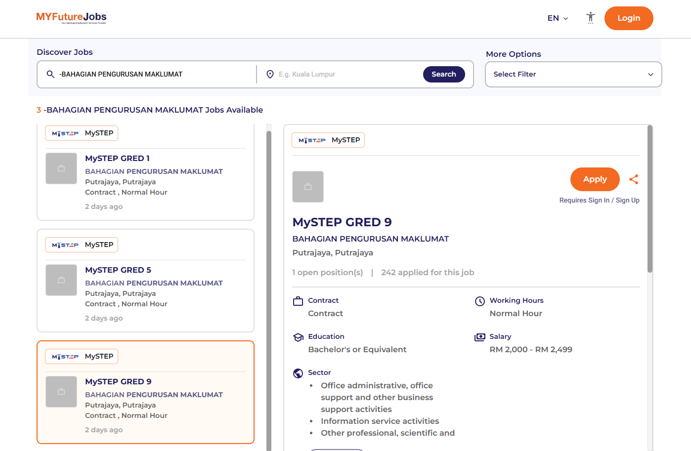Click the MyStep logo in GRED 1 card
Image resolution: width=691 pixels, height=451 pixels.
coord(65,133)
